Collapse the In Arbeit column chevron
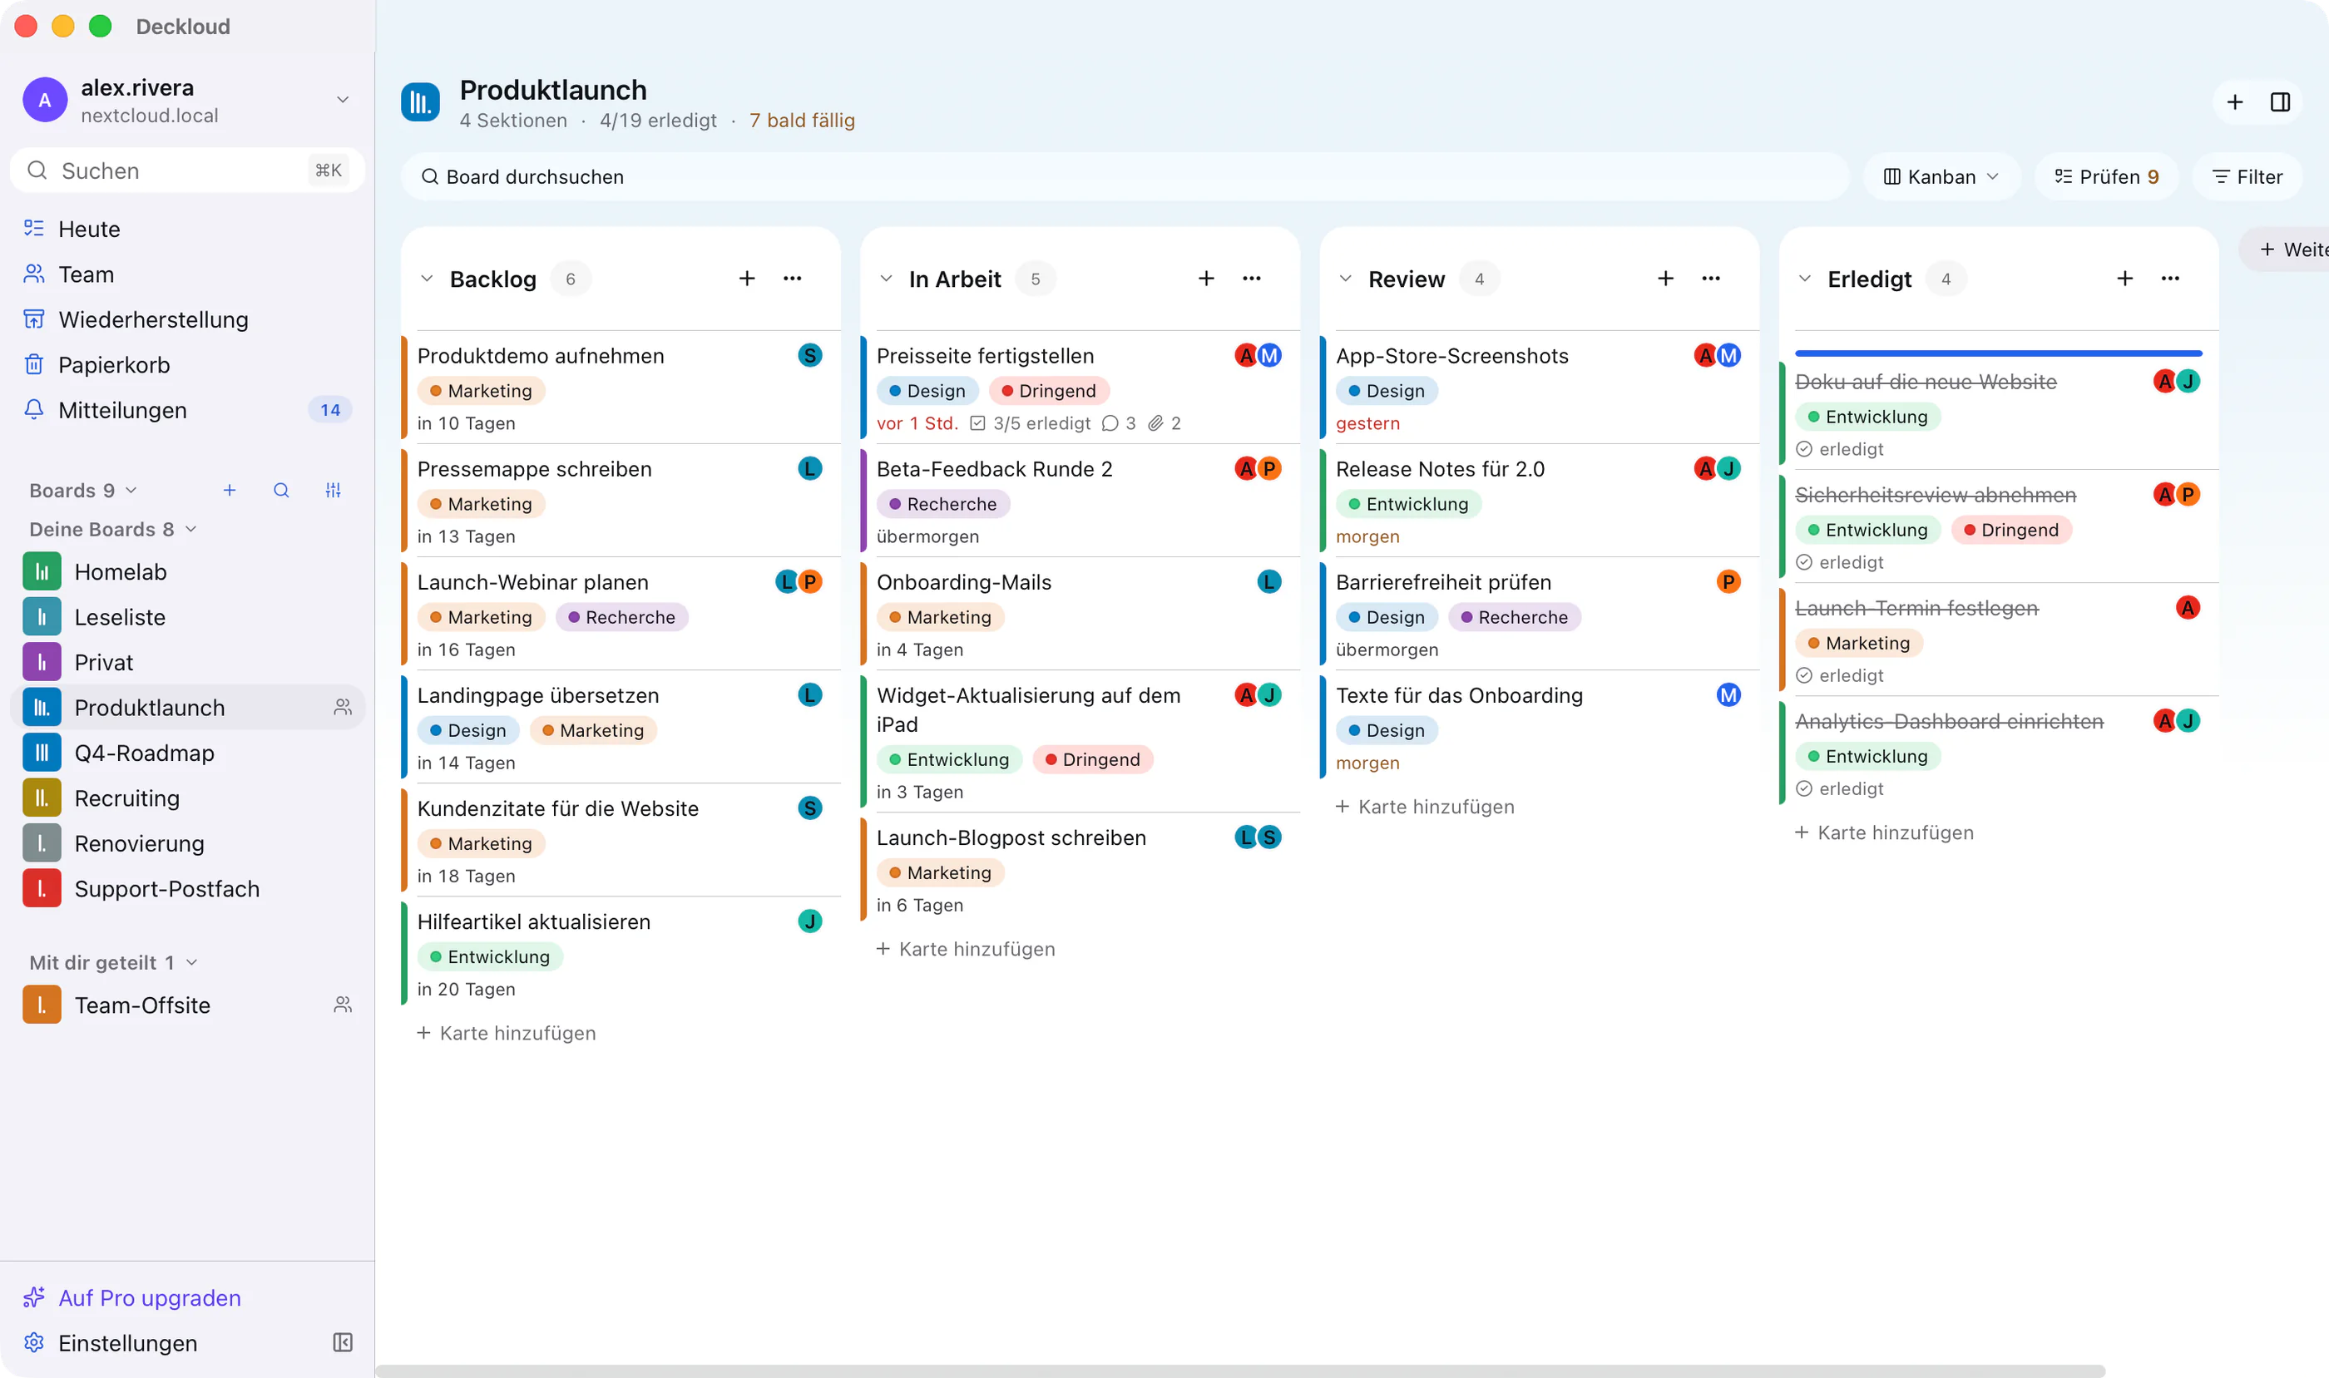 click(x=887, y=279)
